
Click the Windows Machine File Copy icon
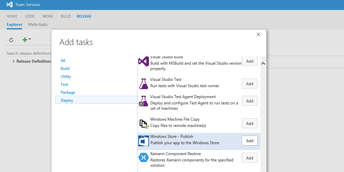click(x=144, y=124)
